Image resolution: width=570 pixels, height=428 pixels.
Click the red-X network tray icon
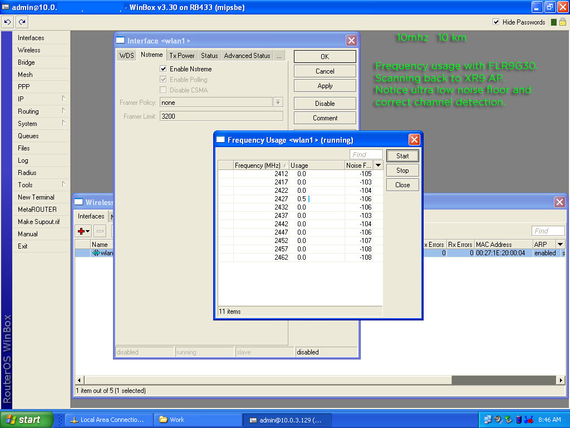pos(529,420)
